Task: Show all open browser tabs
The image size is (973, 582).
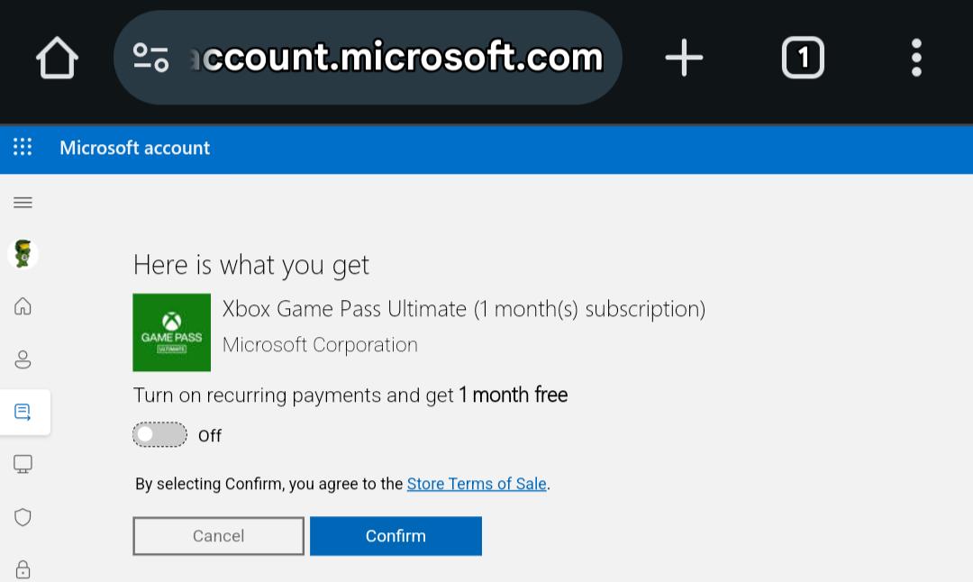Action: pos(802,57)
